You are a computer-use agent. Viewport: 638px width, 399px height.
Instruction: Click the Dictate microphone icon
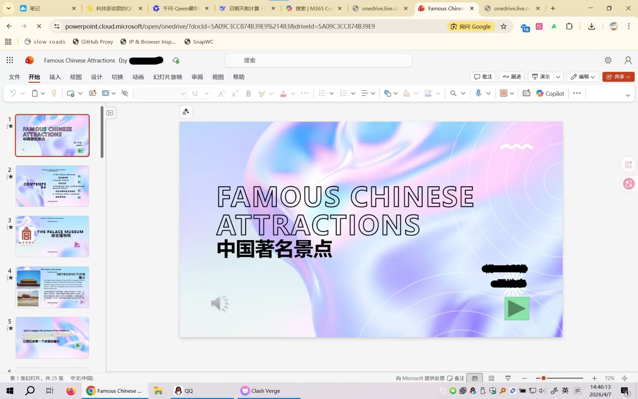point(478,93)
